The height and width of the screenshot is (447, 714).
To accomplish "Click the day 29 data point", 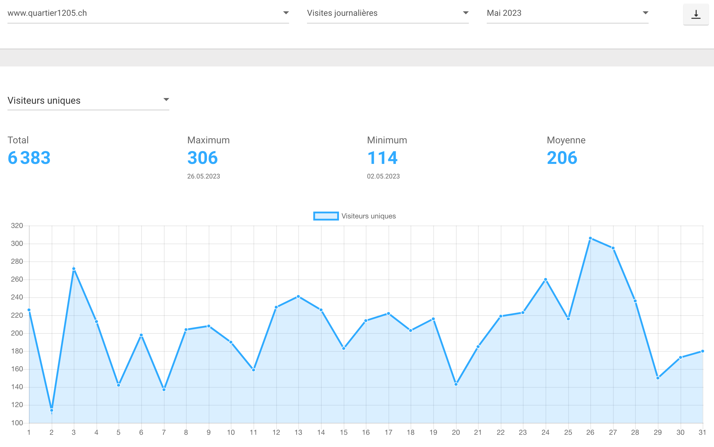I will [x=658, y=378].
